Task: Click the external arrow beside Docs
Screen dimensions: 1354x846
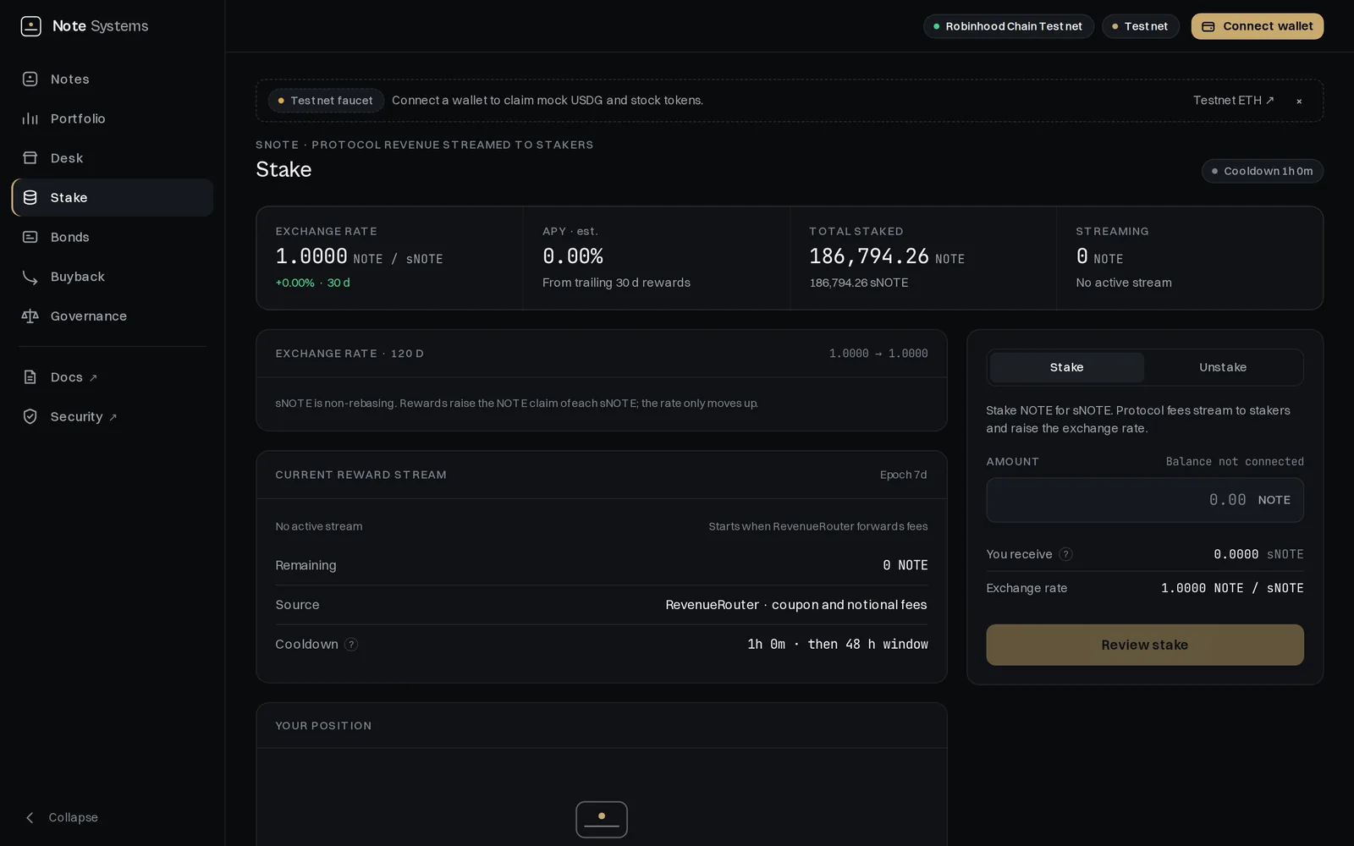Action: pos(93,378)
